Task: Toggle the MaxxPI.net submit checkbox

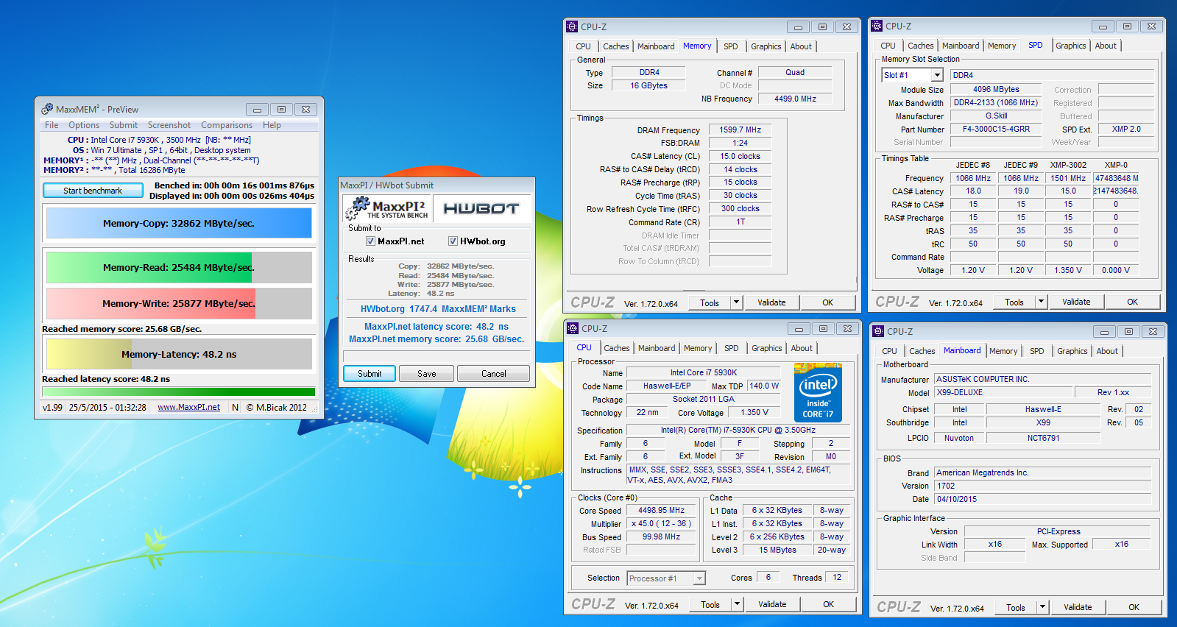Action: click(x=370, y=241)
